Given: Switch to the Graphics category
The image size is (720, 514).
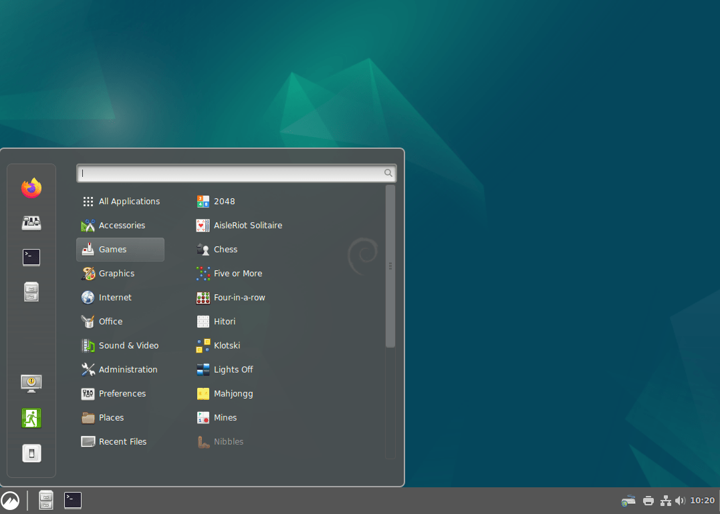Looking at the screenshot, I should [116, 273].
